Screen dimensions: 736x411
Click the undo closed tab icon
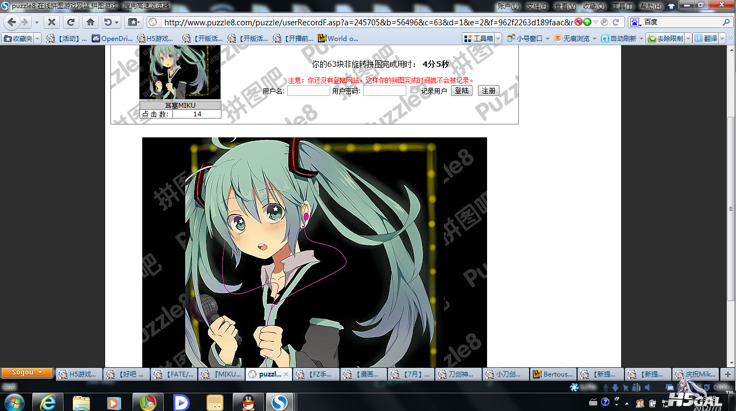tap(108, 22)
